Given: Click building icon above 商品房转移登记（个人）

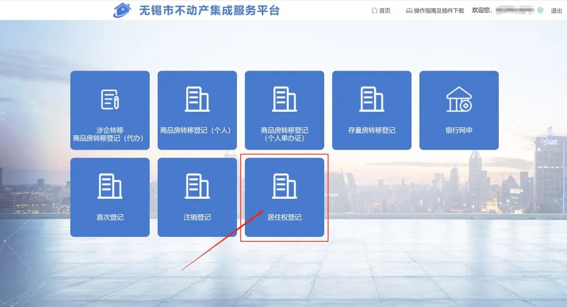Looking at the screenshot, I should 197,99.
